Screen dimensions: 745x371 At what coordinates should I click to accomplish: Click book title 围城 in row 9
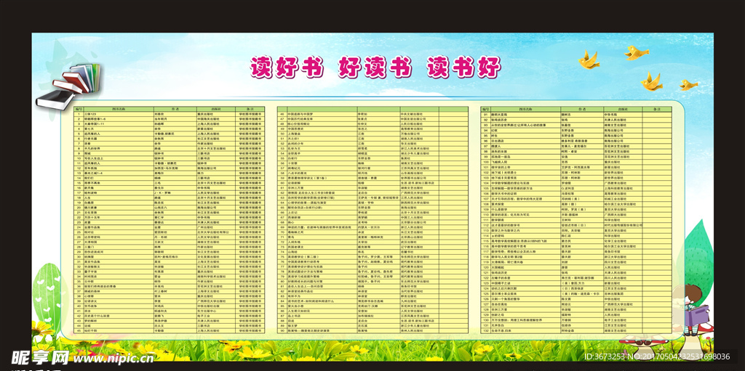click(x=87, y=153)
